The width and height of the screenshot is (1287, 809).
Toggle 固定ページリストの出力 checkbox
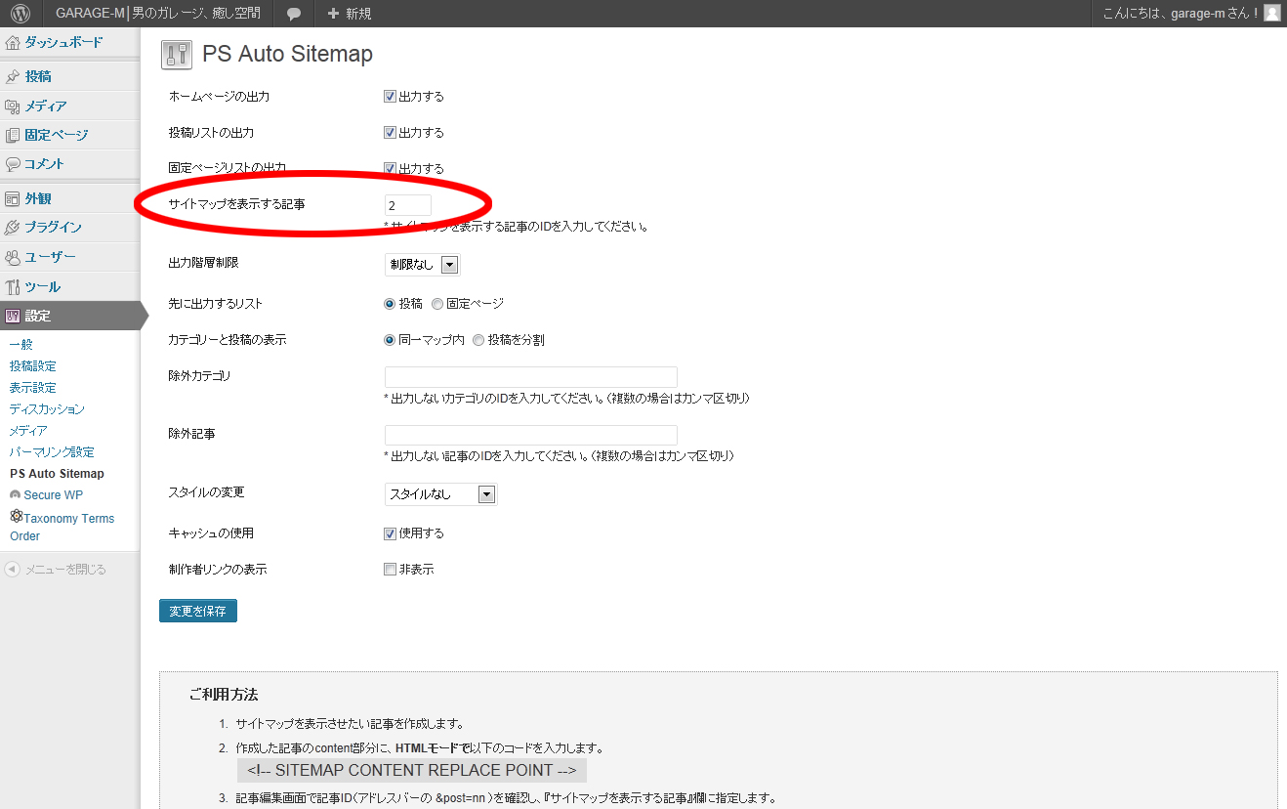[390, 168]
